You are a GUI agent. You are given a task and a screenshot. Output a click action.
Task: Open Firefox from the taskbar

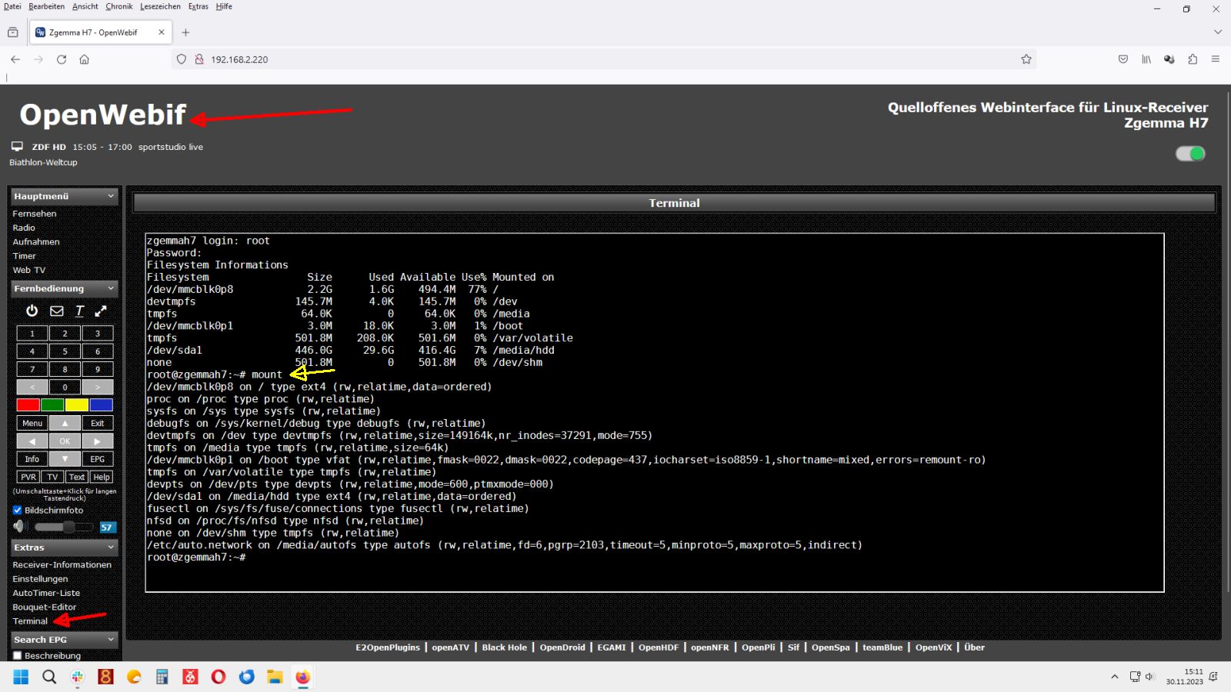[x=303, y=677]
